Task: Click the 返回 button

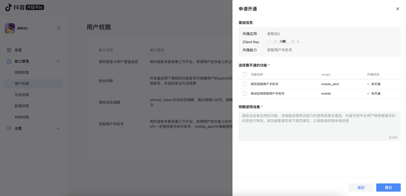Action: 361,187
